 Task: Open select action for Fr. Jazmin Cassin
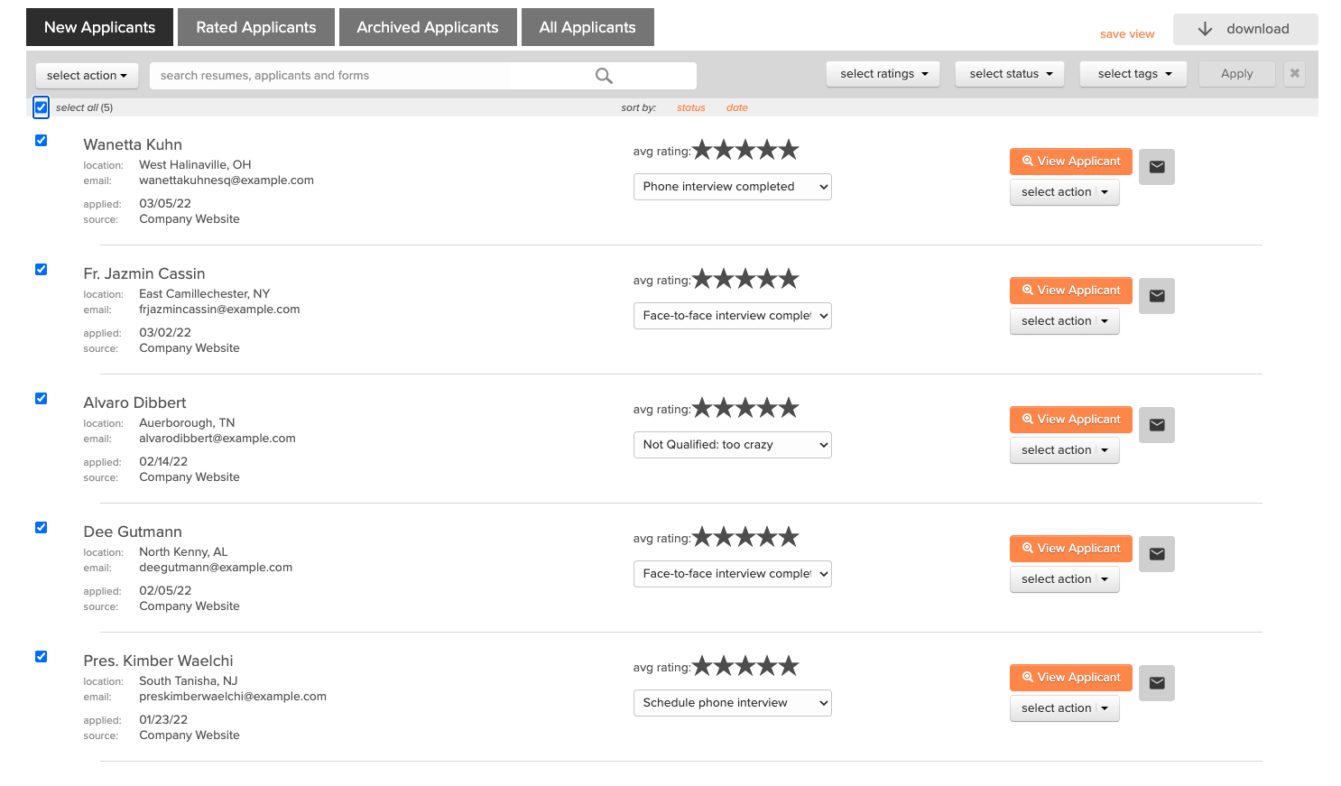click(1065, 321)
